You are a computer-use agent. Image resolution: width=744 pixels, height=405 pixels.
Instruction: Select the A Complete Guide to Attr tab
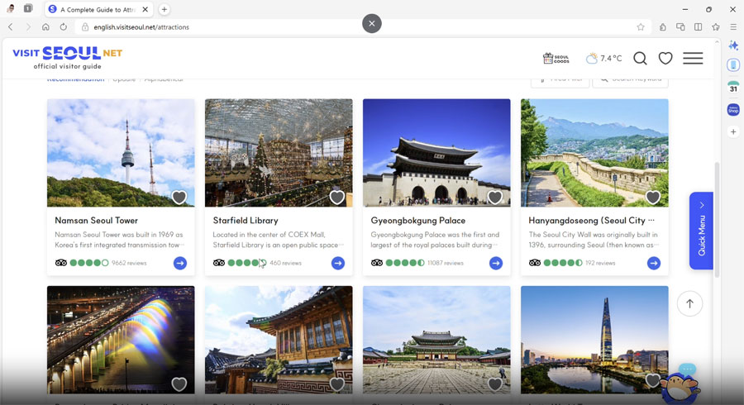98,9
